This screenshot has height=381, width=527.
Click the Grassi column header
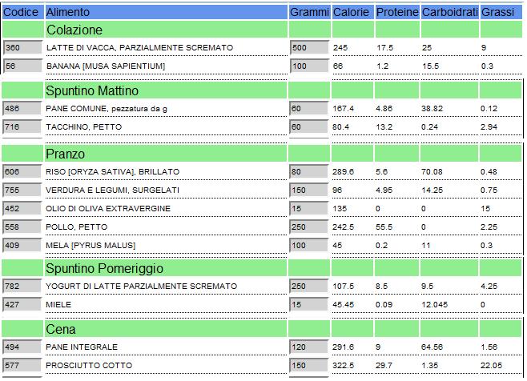coord(501,12)
